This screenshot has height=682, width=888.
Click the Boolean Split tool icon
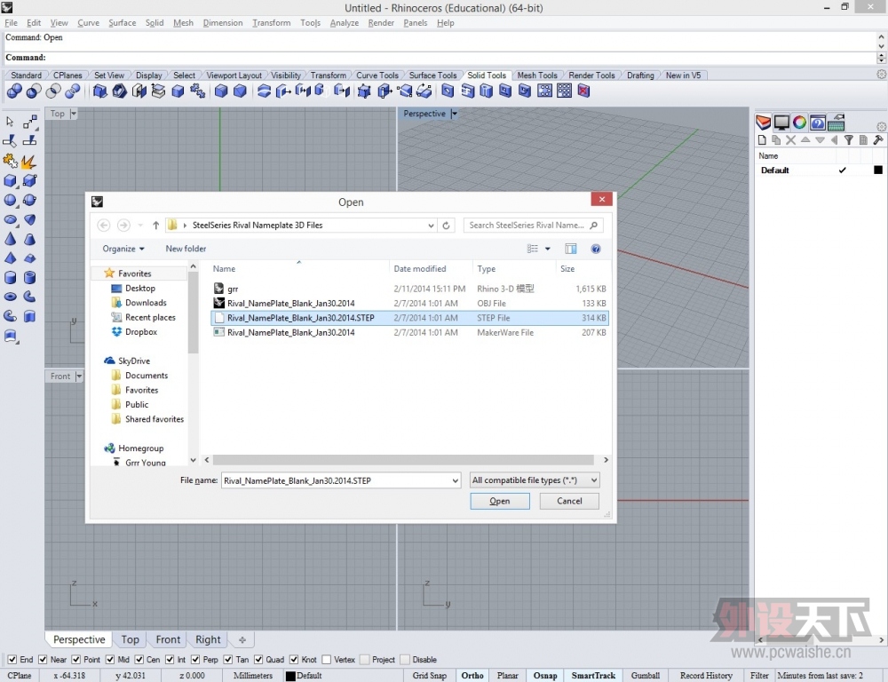[x=73, y=91]
